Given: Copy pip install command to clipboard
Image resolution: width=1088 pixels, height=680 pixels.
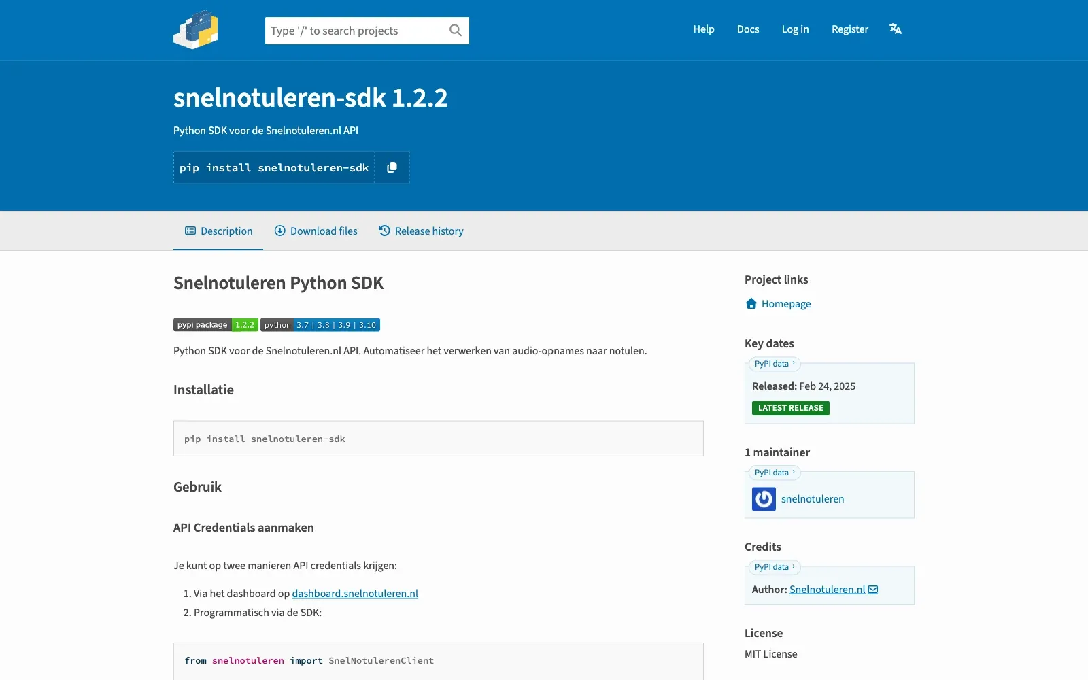Looking at the screenshot, I should [x=392, y=168].
